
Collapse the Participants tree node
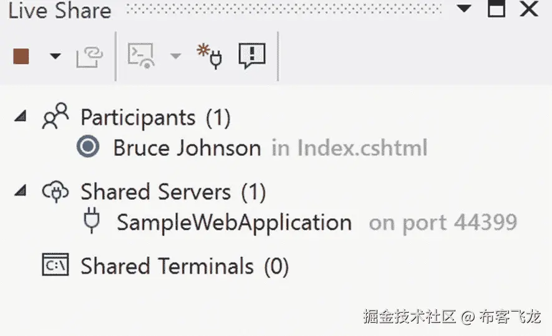coord(21,117)
